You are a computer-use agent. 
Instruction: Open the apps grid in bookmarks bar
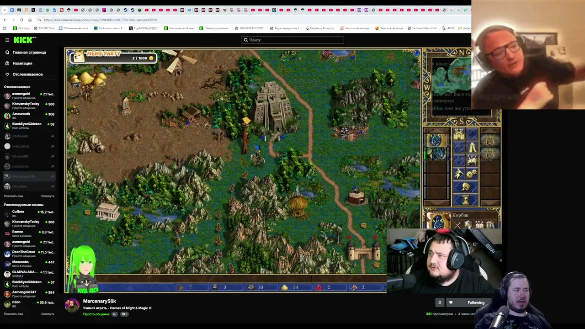tap(5, 28)
